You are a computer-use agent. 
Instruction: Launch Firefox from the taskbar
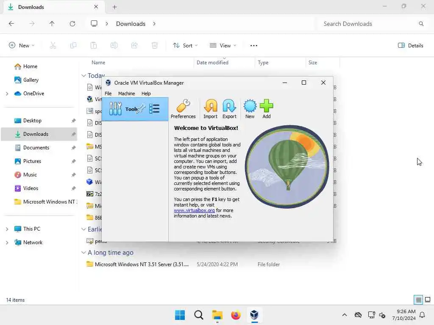236,315
